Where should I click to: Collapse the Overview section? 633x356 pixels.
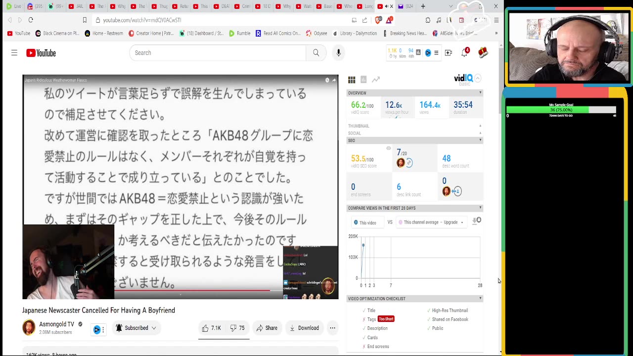click(480, 93)
